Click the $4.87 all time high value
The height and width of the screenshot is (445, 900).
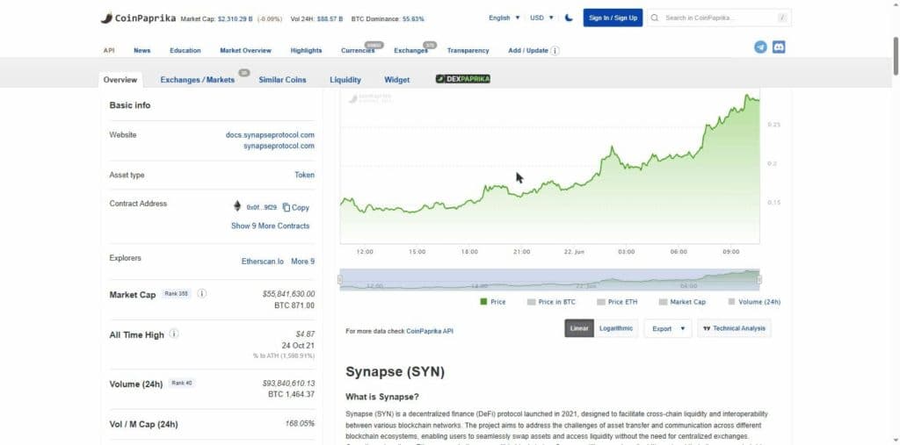[x=305, y=334]
